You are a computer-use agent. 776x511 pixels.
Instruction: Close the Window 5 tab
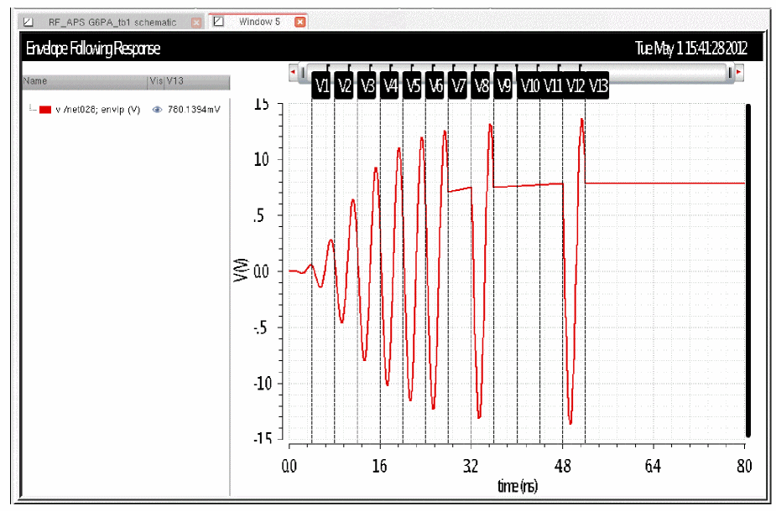pyautogui.click(x=299, y=22)
